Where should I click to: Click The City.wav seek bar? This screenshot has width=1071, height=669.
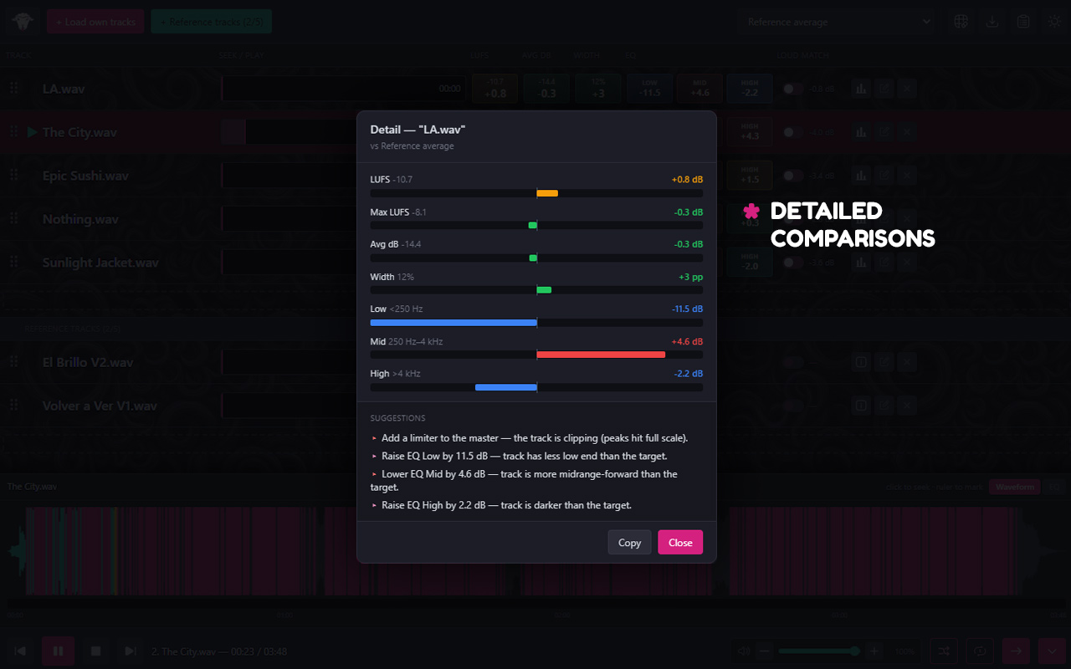click(342, 132)
